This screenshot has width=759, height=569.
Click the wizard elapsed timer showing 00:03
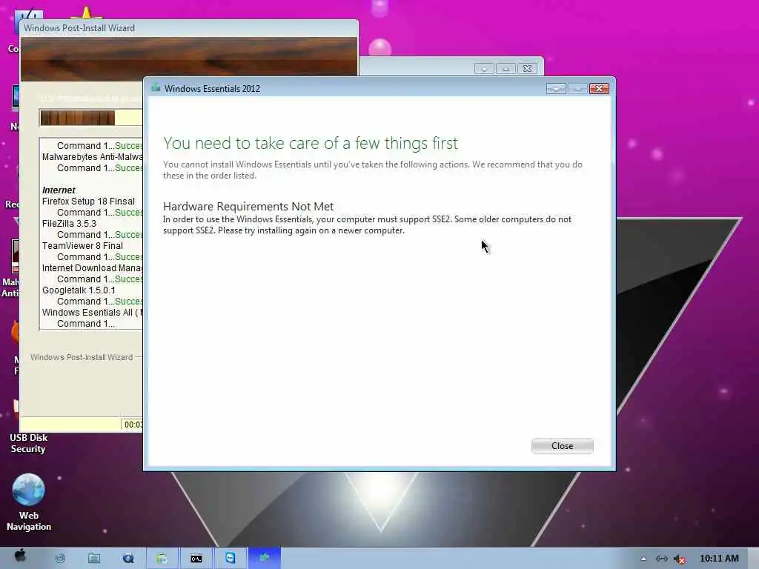coord(133,425)
